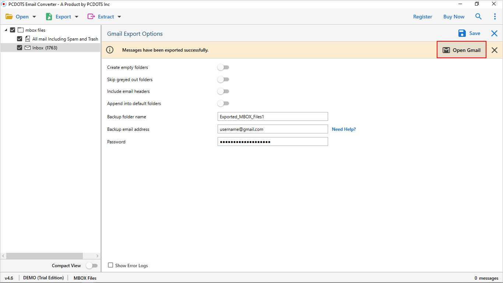Screen dimensions: 503x283
Task: Click the pink Extract icon
Action: click(91, 17)
